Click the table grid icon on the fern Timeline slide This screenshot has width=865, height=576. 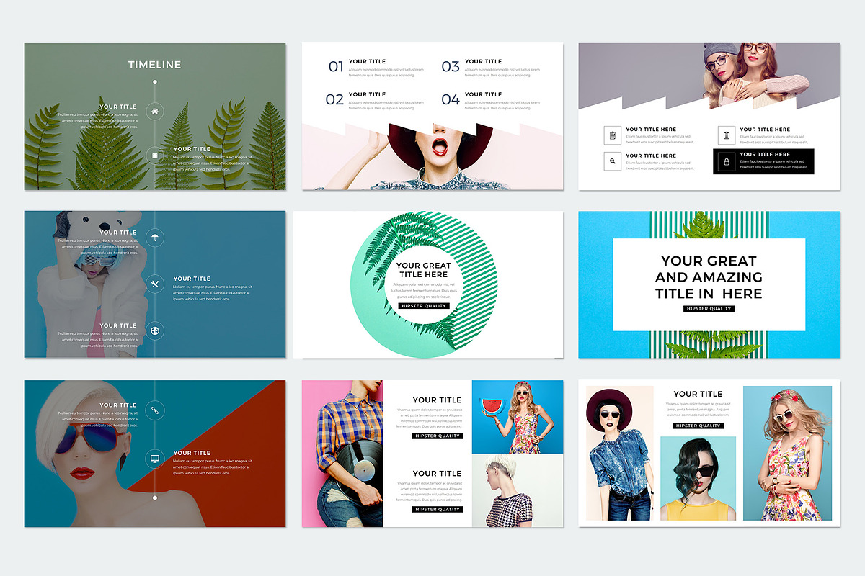pyautogui.click(x=155, y=155)
